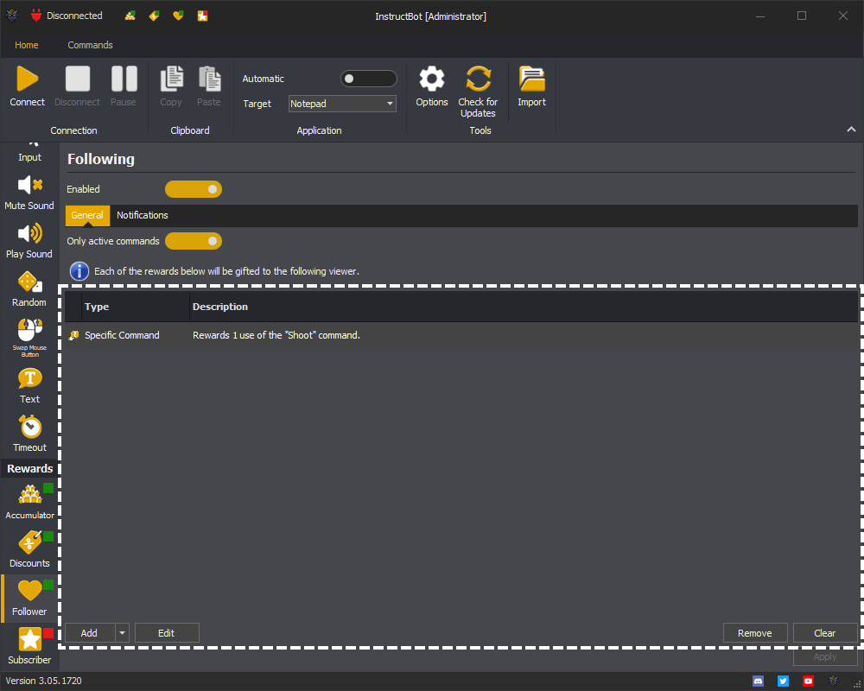Select Input command in sidebar
Viewport: 864px width, 691px height.
coord(29,154)
